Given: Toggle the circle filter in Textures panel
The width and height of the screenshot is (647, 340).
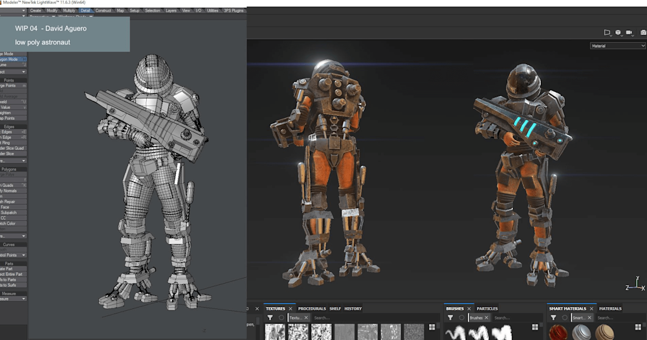Looking at the screenshot, I should (281, 318).
